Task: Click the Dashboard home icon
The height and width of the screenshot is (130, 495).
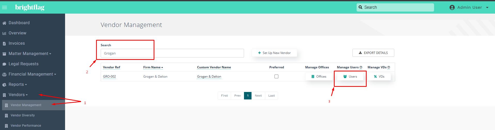Action: 4,23
